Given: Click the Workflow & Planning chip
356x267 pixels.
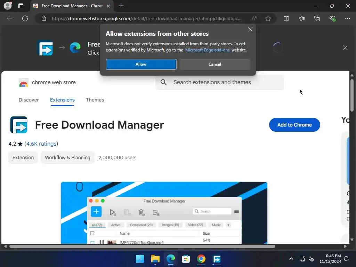Looking at the screenshot, I should [x=67, y=157].
